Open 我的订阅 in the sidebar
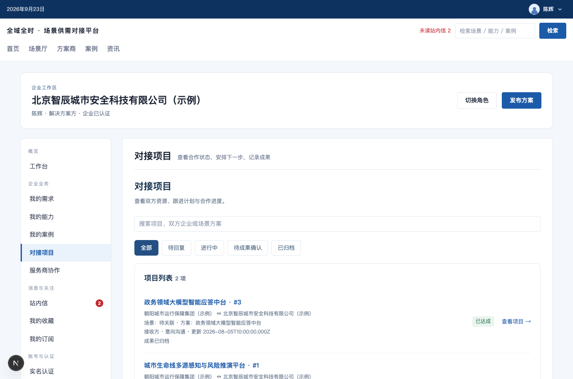This screenshot has height=379, width=573. pyautogui.click(x=66, y=339)
